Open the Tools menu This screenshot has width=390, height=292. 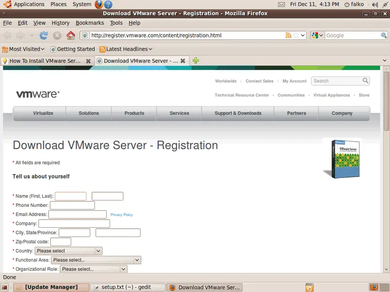[x=116, y=23]
